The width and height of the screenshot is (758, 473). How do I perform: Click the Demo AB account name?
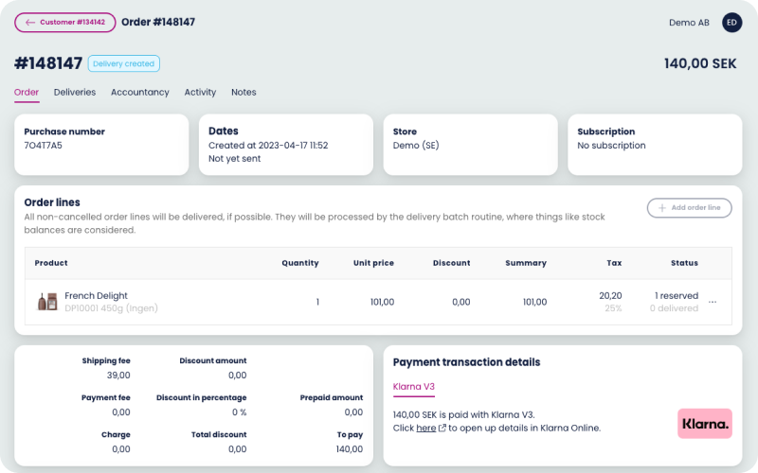[689, 23]
